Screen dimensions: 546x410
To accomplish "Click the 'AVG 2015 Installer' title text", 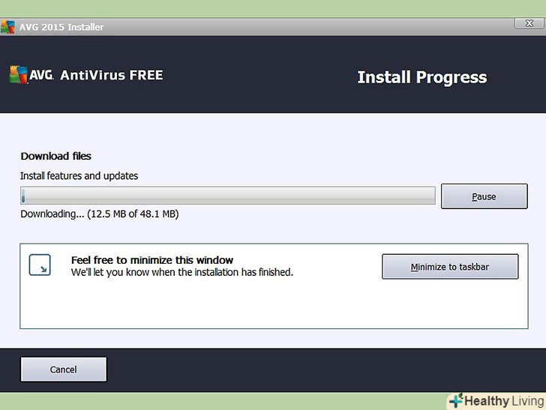I will click(61, 27).
